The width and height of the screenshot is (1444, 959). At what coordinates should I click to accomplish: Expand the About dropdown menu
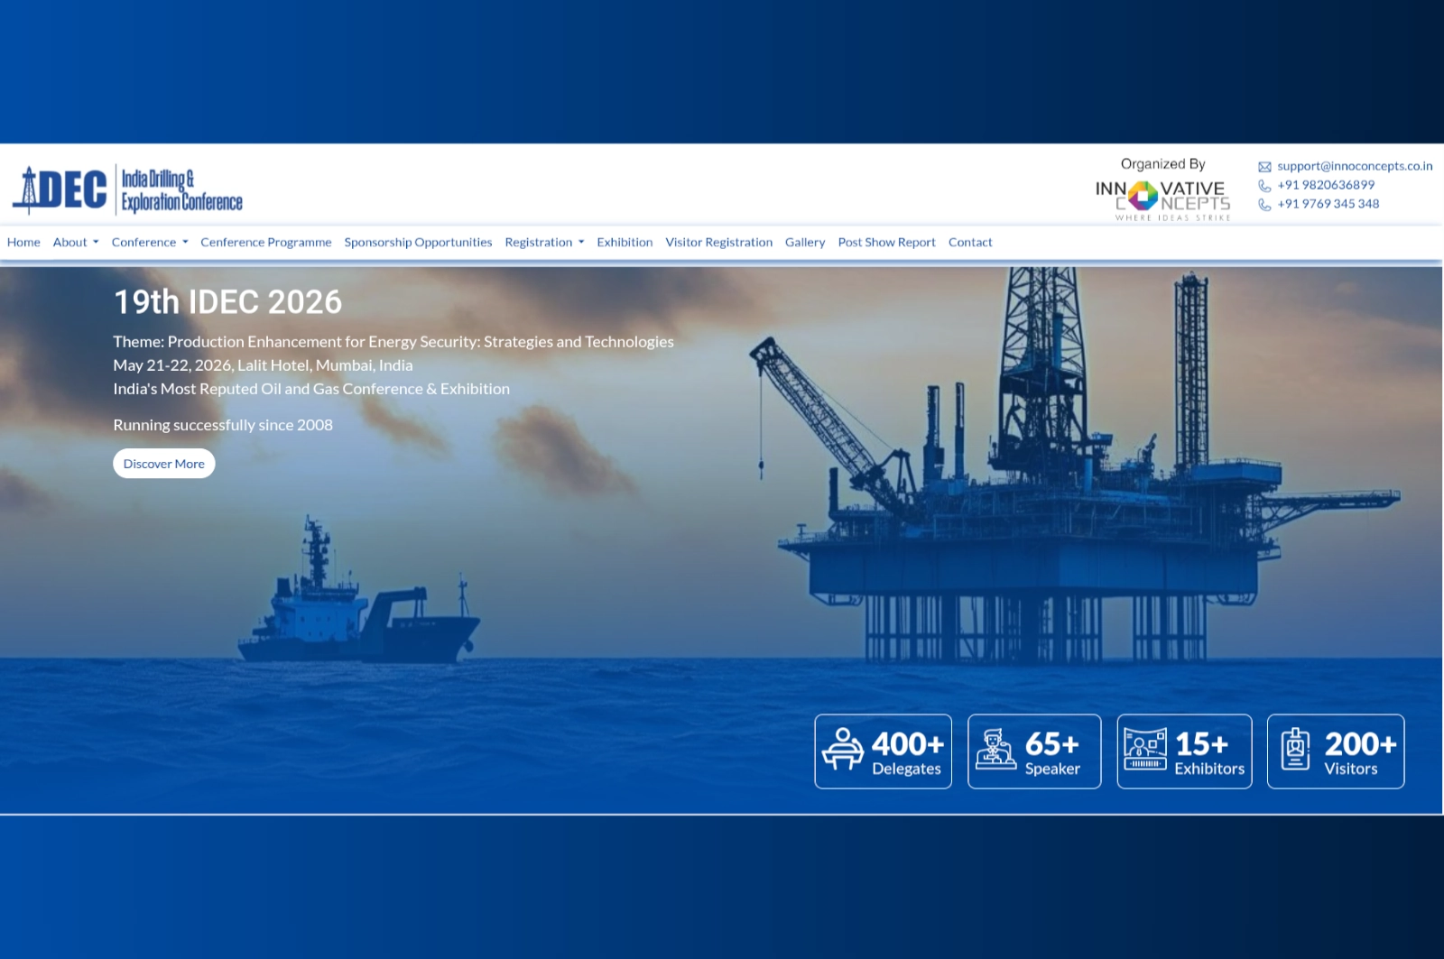coord(76,243)
